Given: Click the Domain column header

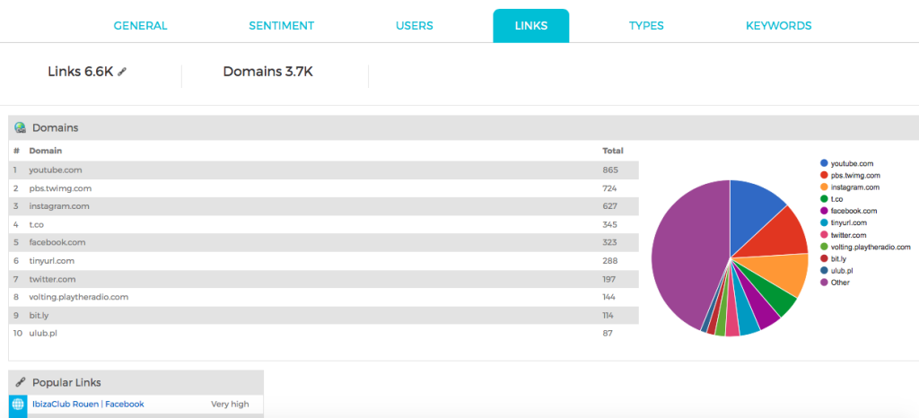Looking at the screenshot, I should (46, 151).
